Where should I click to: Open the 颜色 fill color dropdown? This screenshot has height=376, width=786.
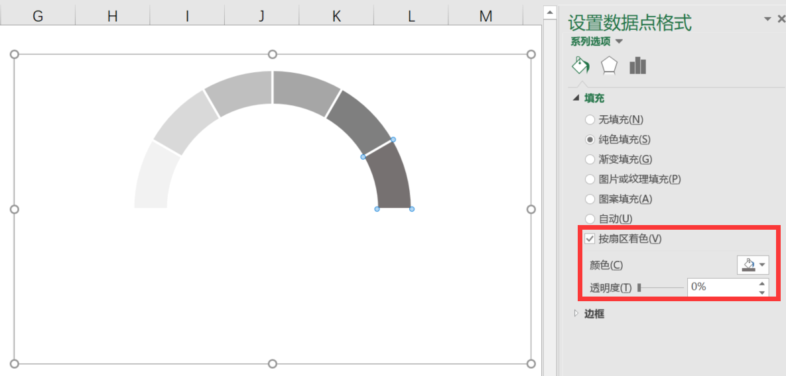click(x=752, y=265)
